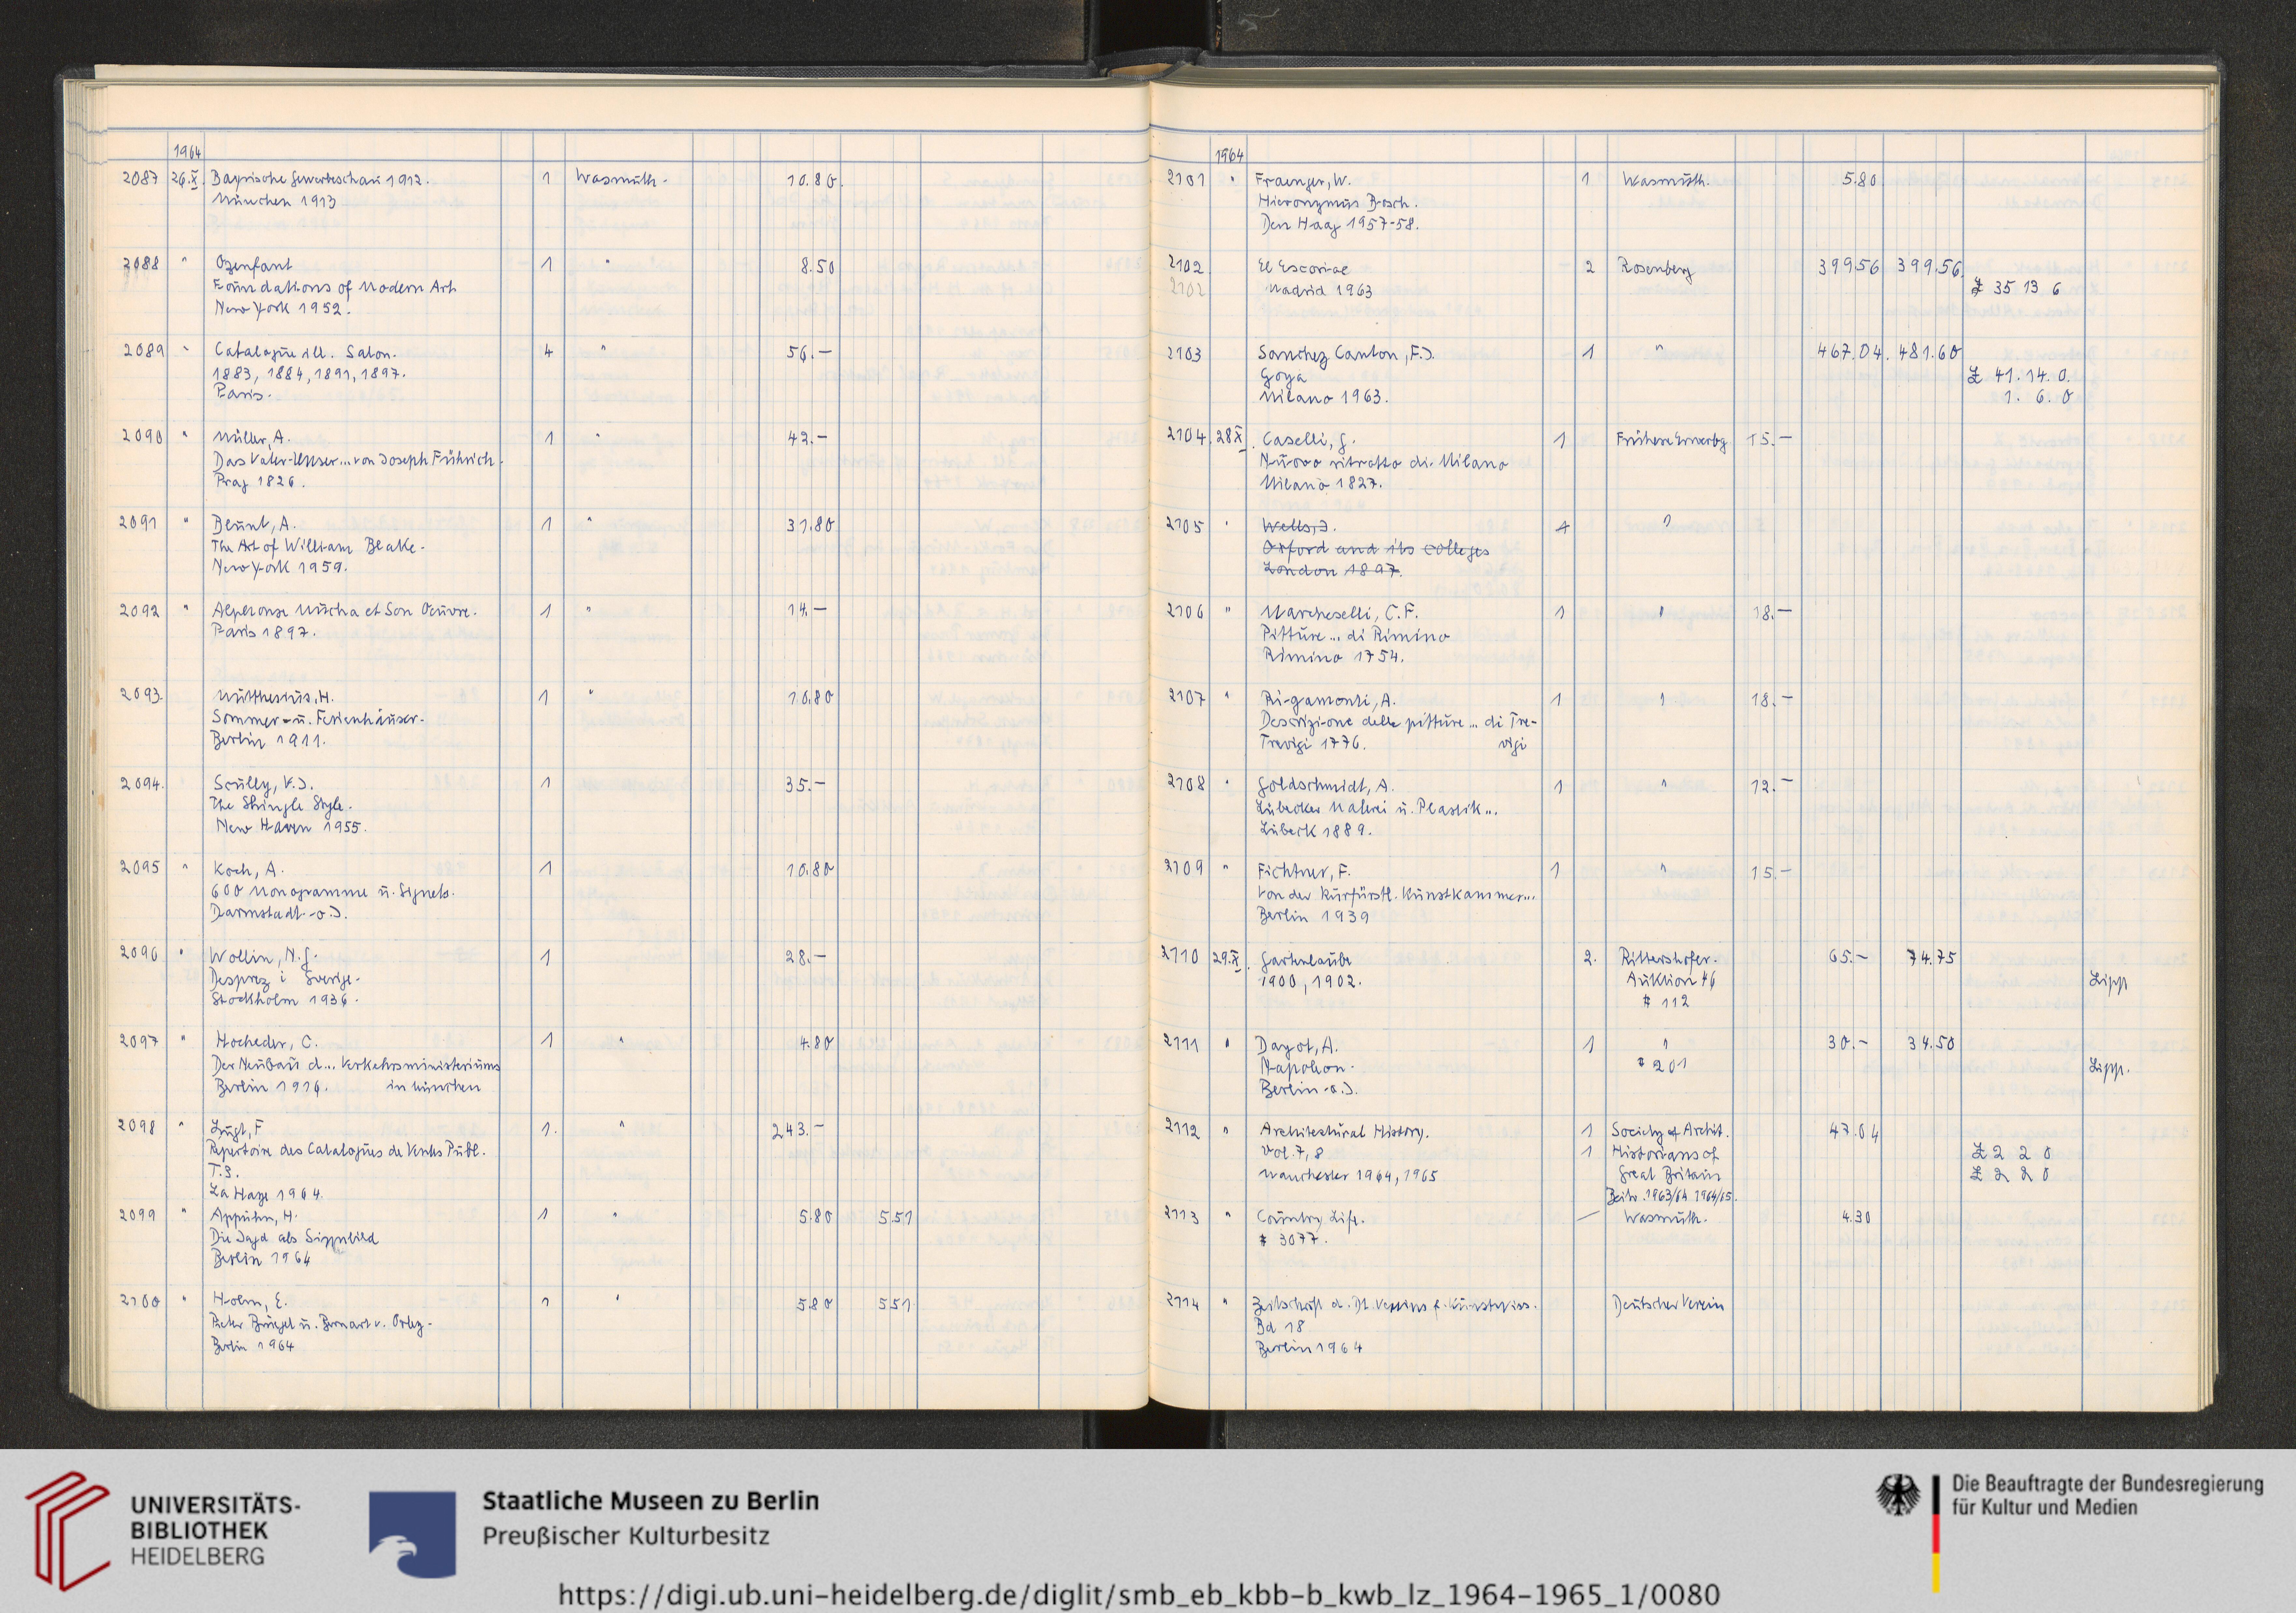
Task: Click 'Preußischer Kulturbesitz' subtitle text
Action: click(626, 1536)
